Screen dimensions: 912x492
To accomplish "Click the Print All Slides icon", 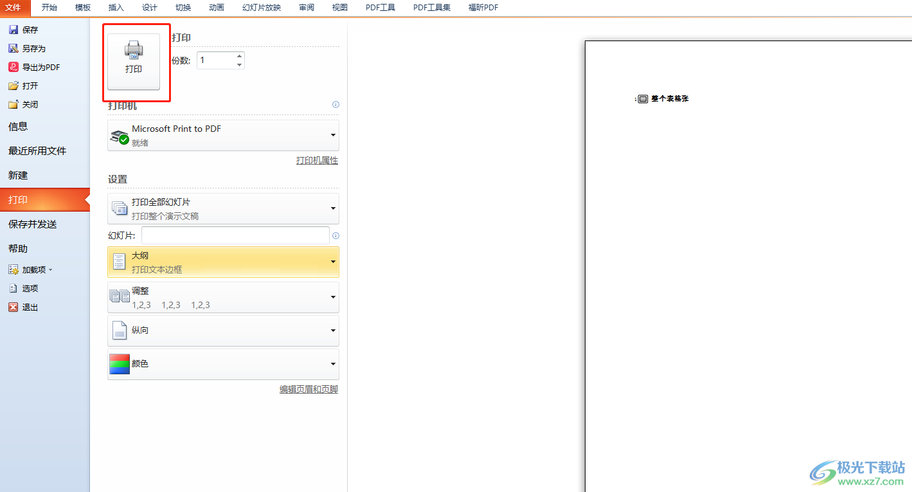I will click(x=120, y=208).
